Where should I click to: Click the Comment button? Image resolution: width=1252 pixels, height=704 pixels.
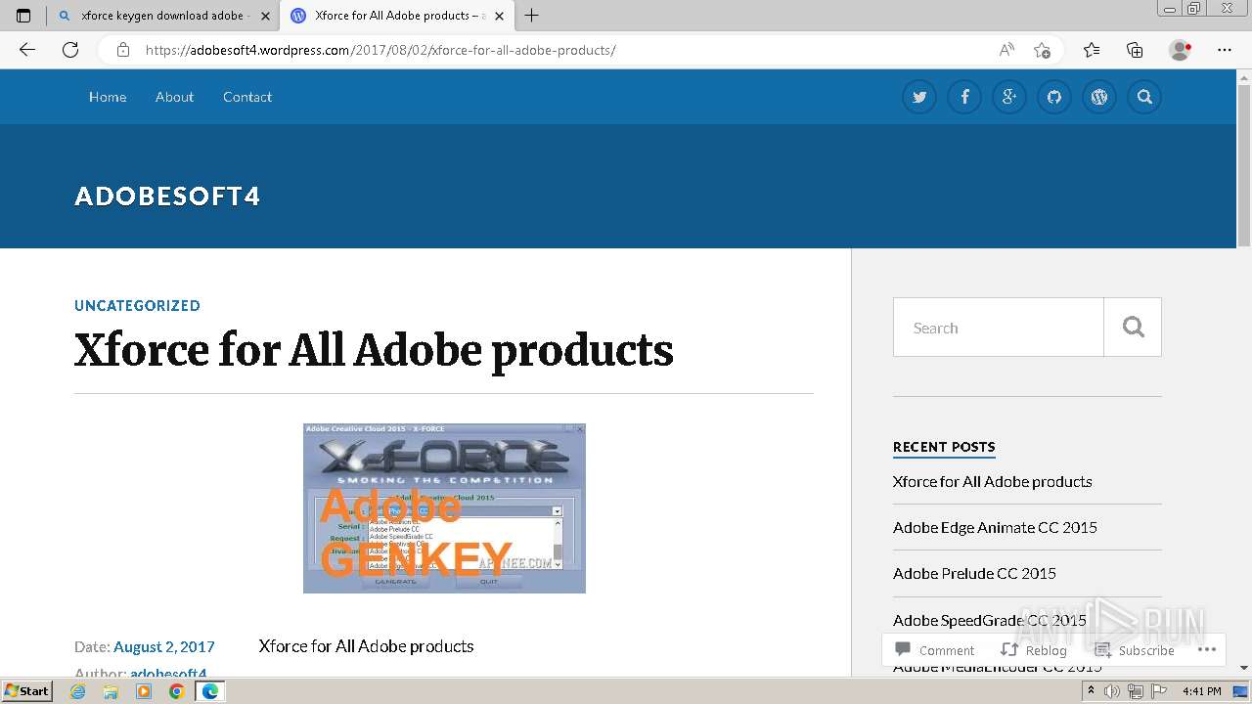935,650
